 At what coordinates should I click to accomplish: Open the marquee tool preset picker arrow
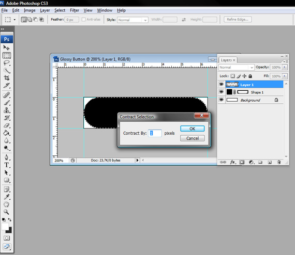coord(14,20)
